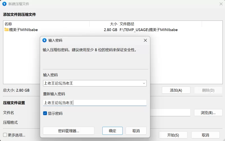Confirm password with 确定 button

click(x=112, y=131)
